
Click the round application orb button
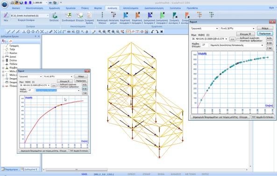pos(4,4)
